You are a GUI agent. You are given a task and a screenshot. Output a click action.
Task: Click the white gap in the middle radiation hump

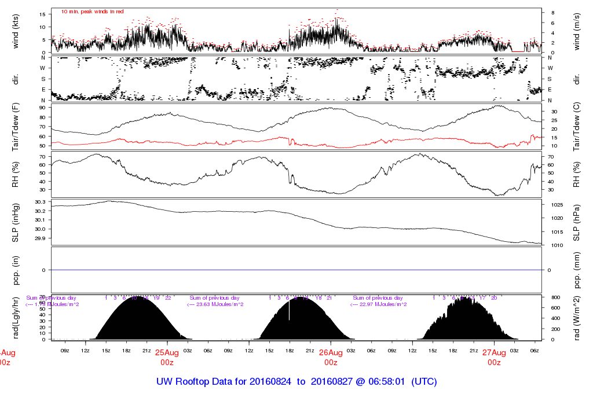[x=289, y=311]
